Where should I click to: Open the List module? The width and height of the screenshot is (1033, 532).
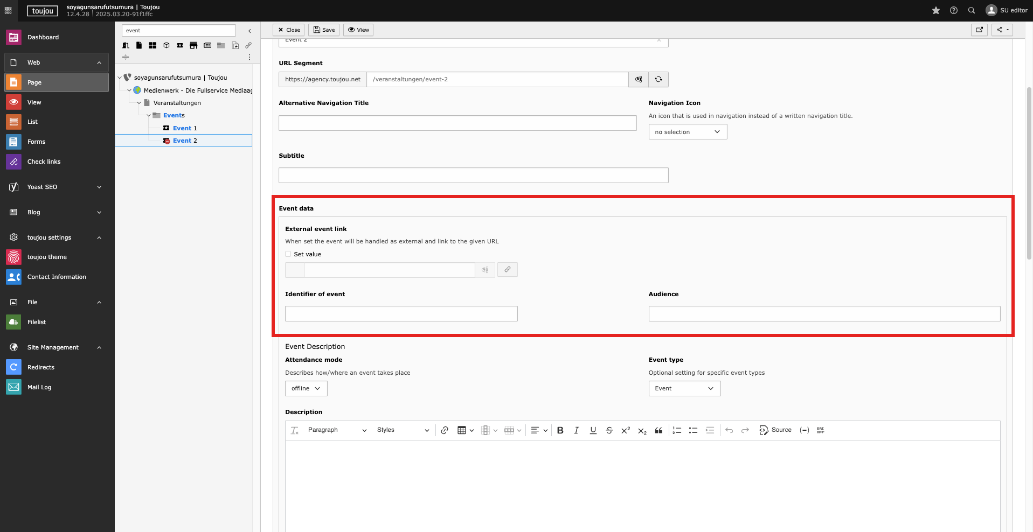pos(32,122)
